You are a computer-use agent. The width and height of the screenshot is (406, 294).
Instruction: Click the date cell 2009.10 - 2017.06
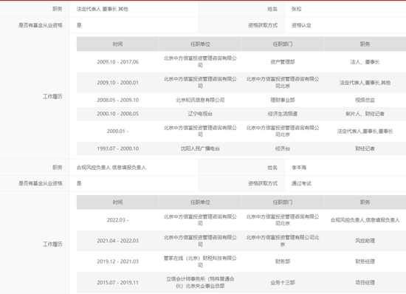point(118,62)
